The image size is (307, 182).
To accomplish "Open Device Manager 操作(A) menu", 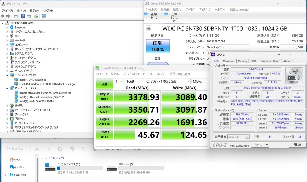I will pos(21,10).
